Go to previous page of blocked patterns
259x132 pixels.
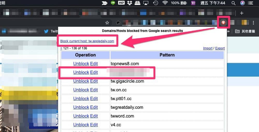tap(61, 48)
